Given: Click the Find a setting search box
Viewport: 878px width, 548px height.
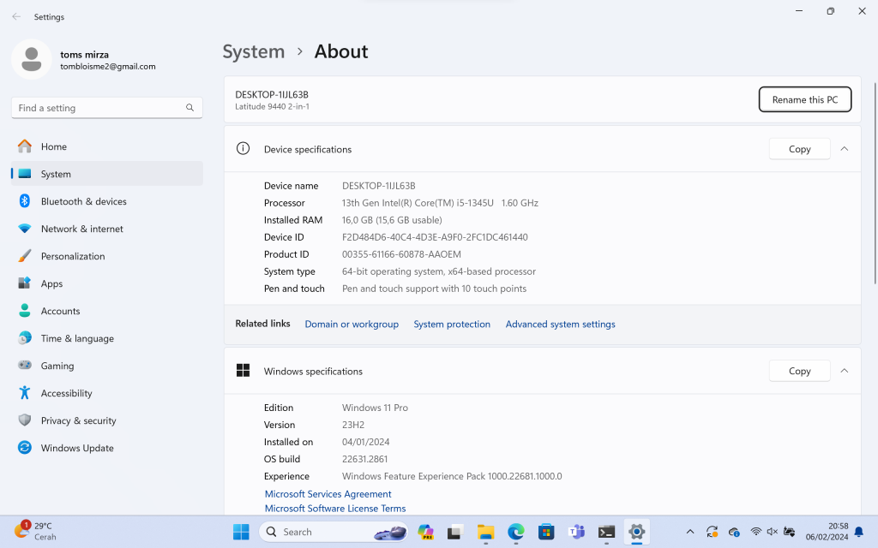Looking at the screenshot, I should 107,108.
